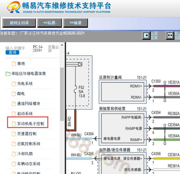This screenshot has height=174, width=180.
Task: Click the document icon beside 变速器控制
Action: coord(14,134)
